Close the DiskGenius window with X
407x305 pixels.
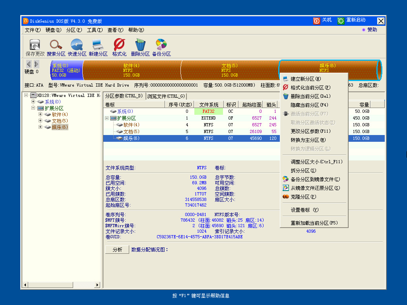[380, 21]
